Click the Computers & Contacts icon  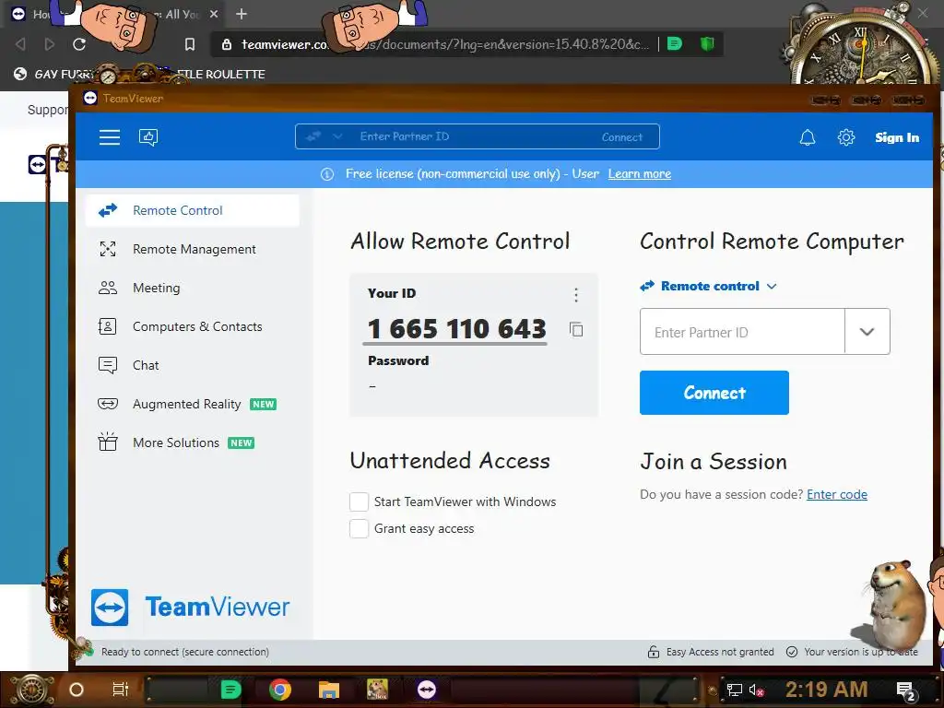[108, 326]
